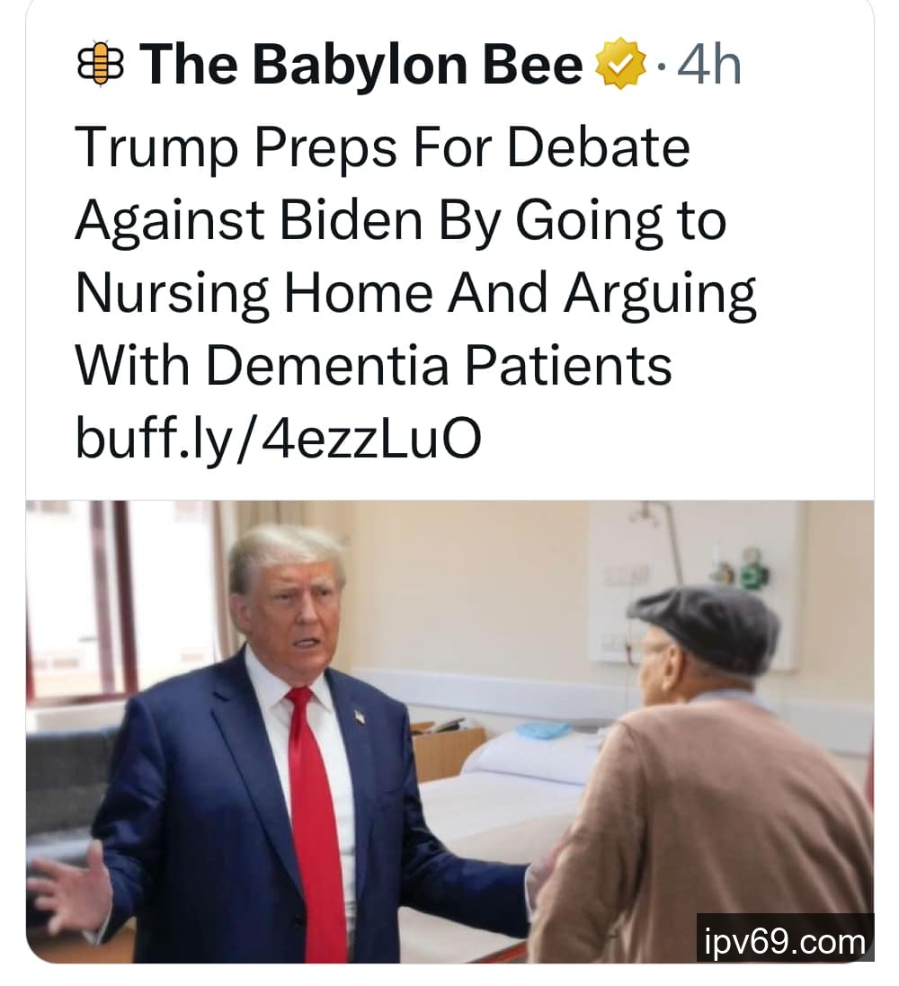
Task: Click the 4h post timestamp
Action: tap(709, 65)
